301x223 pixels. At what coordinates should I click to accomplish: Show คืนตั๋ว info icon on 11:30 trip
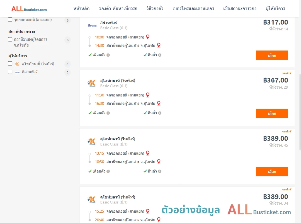point(160,113)
